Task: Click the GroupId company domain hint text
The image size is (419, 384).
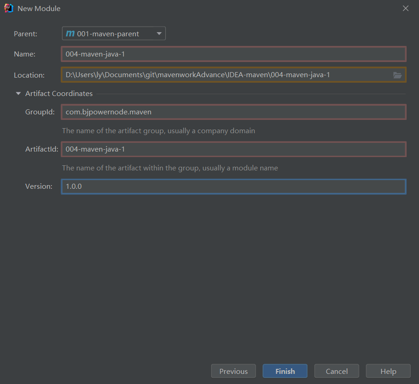Action: (x=158, y=131)
